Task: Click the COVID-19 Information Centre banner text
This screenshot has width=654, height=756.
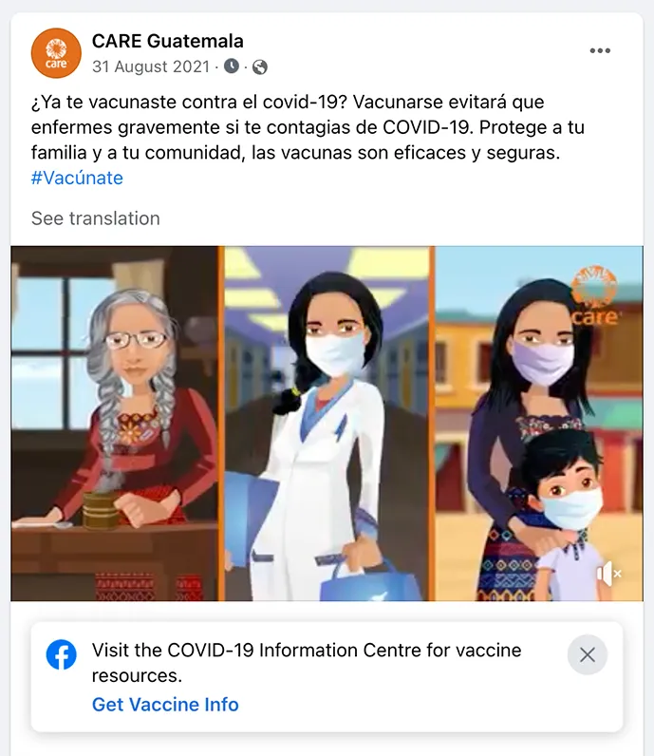Action: tap(307, 663)
